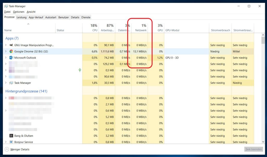Image resolution: width=267 pixels, height=157 pixels.
Task: Expand the Microsoft Outlook process row
Action: pos(6,58)
